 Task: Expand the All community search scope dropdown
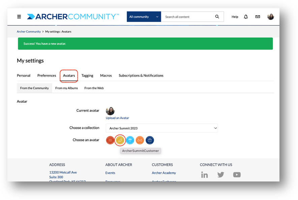tap(144, 17)
